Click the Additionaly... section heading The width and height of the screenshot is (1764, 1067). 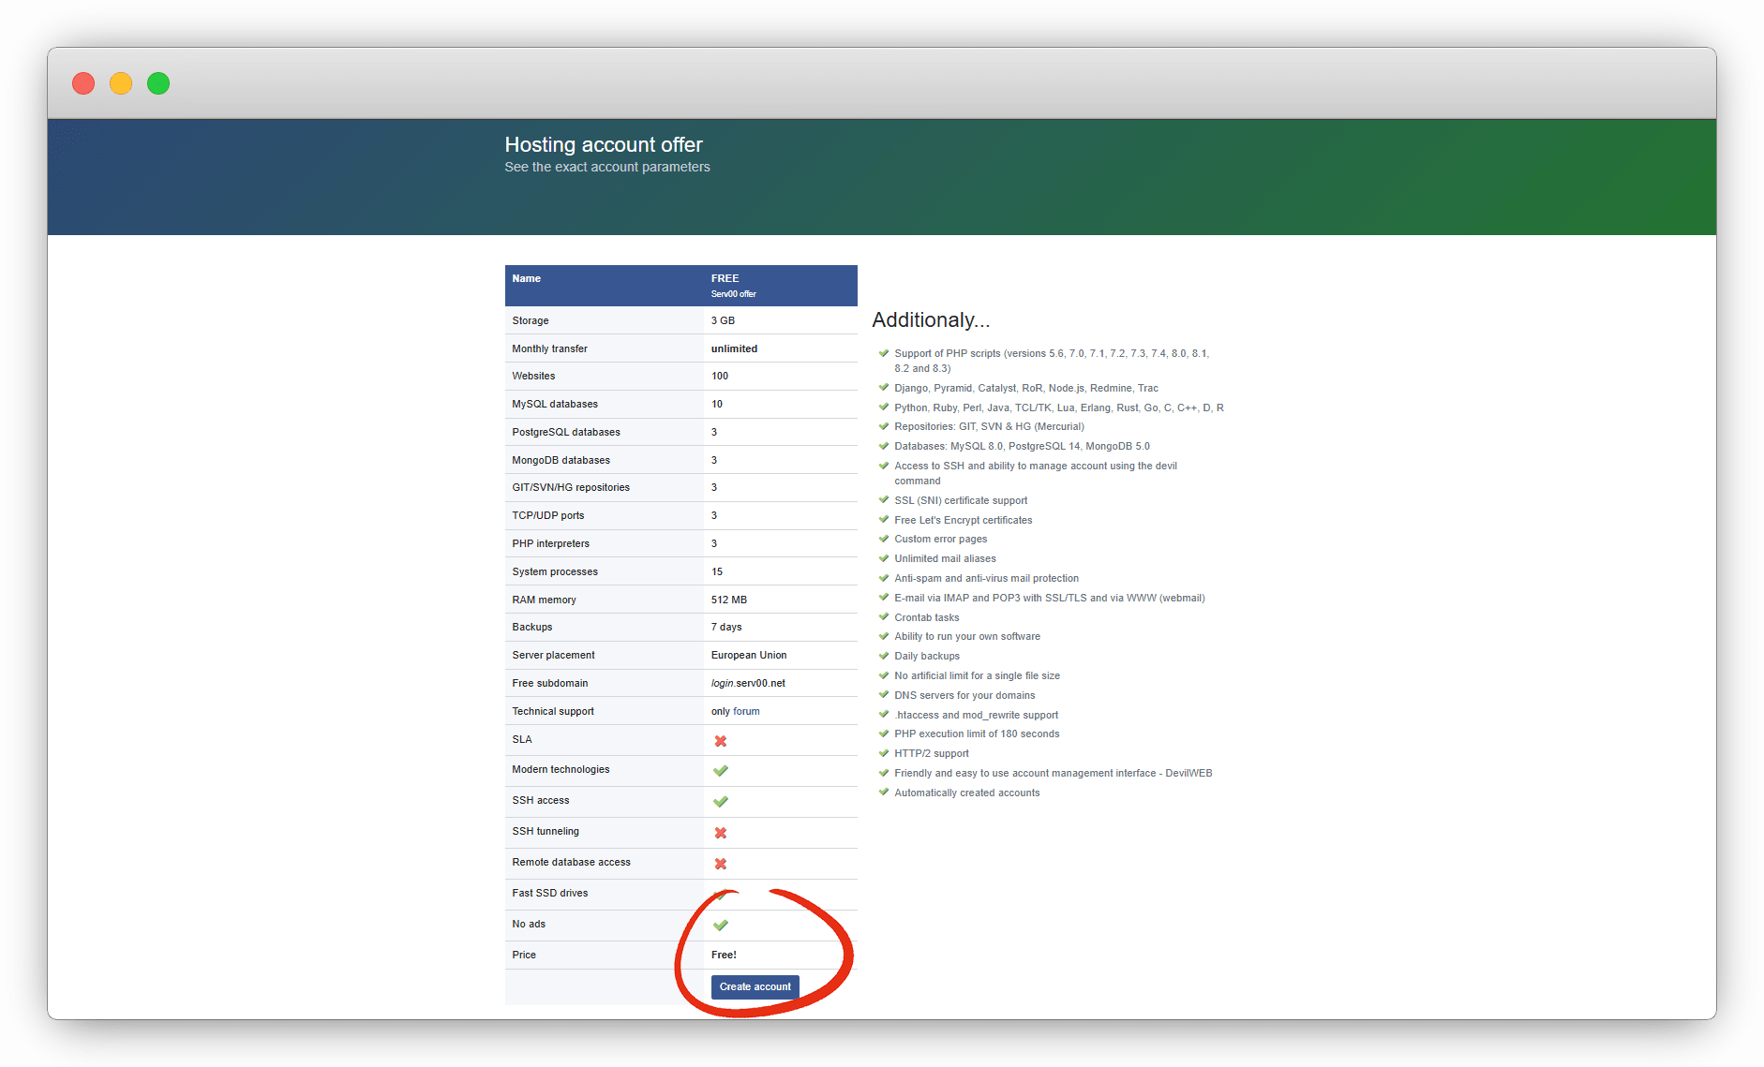pyautogui.click(x=930, y=320)
